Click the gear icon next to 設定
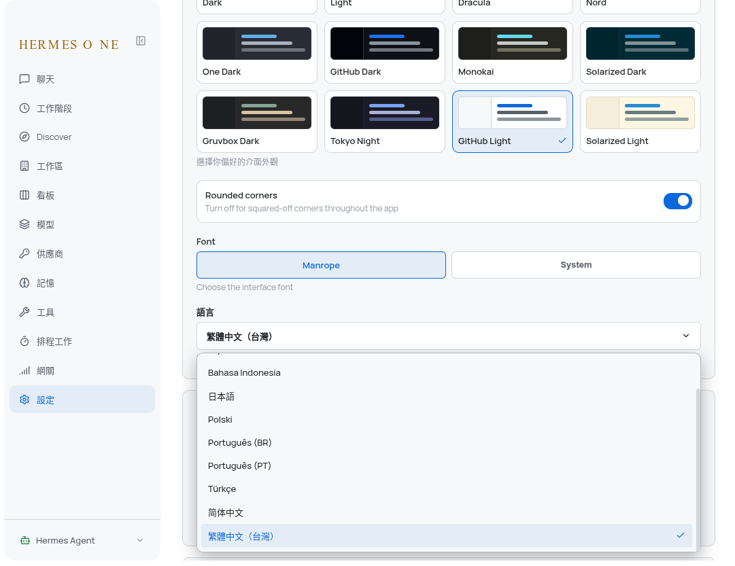This screenshot has width=735, height=566. (24, 400)
